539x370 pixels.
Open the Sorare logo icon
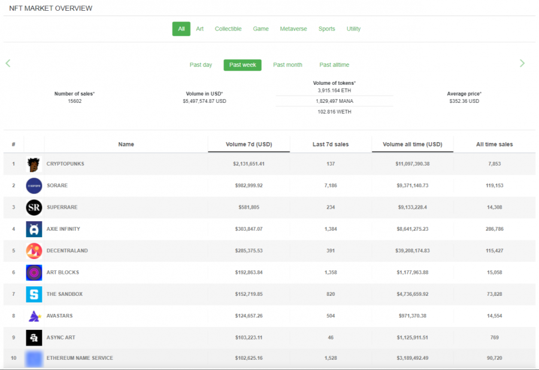(34, 186)
